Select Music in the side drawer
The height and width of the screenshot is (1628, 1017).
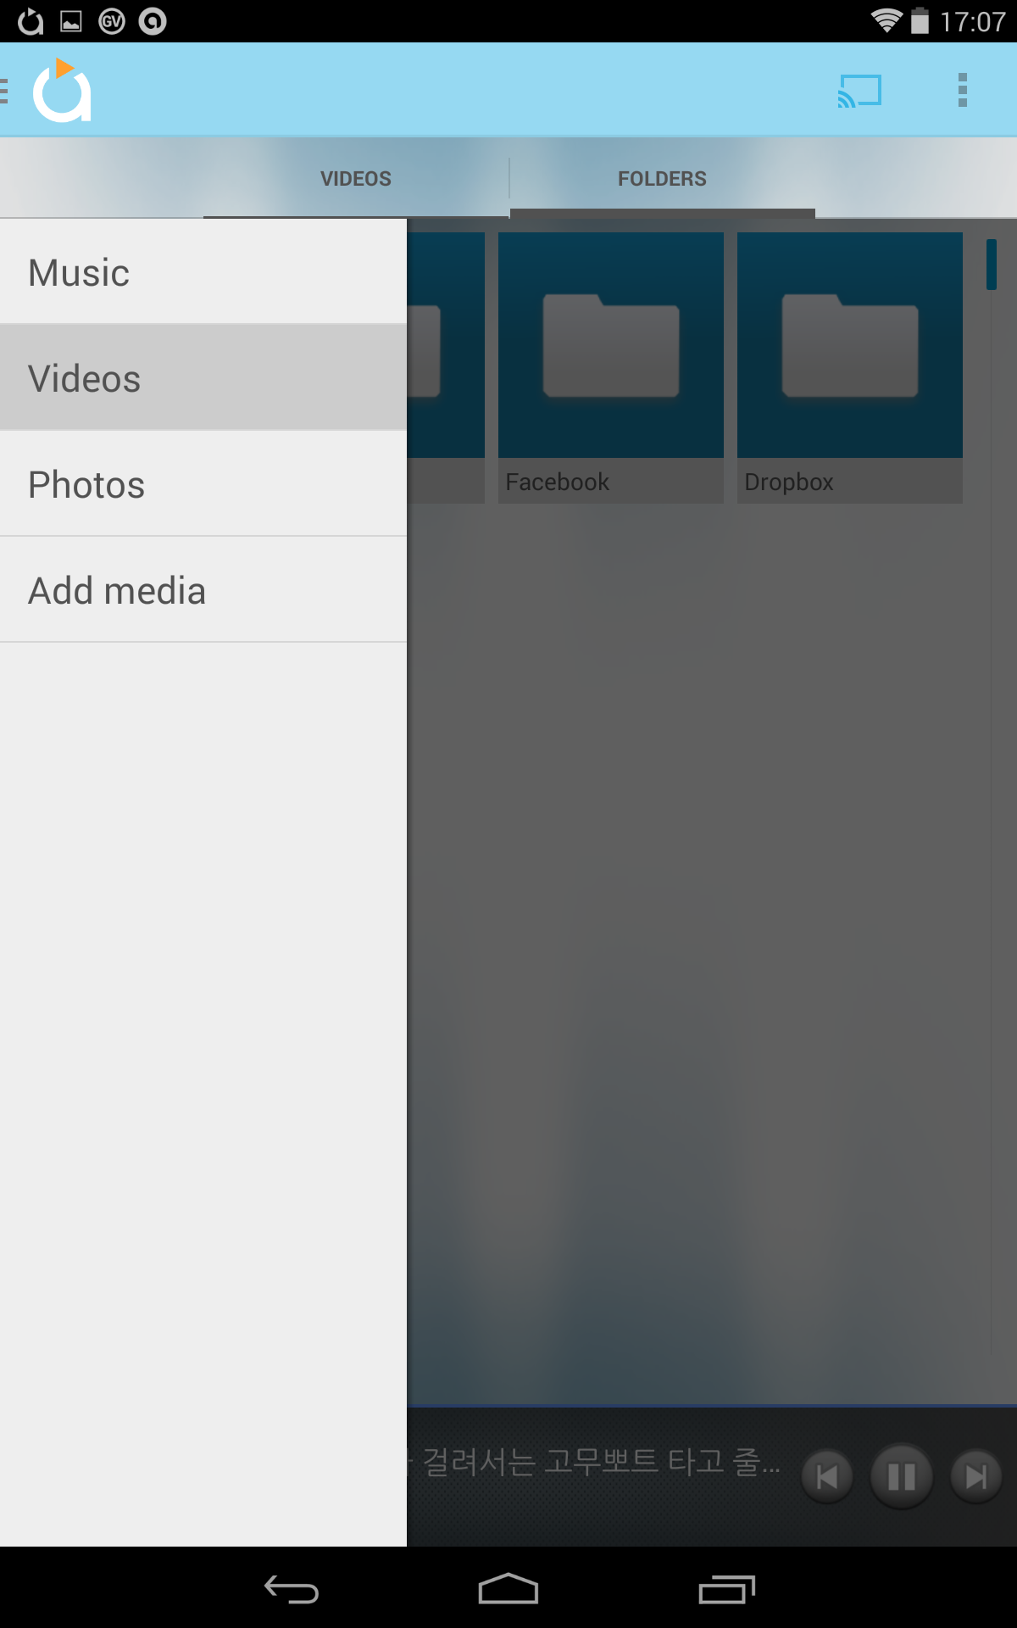[203, 272]
